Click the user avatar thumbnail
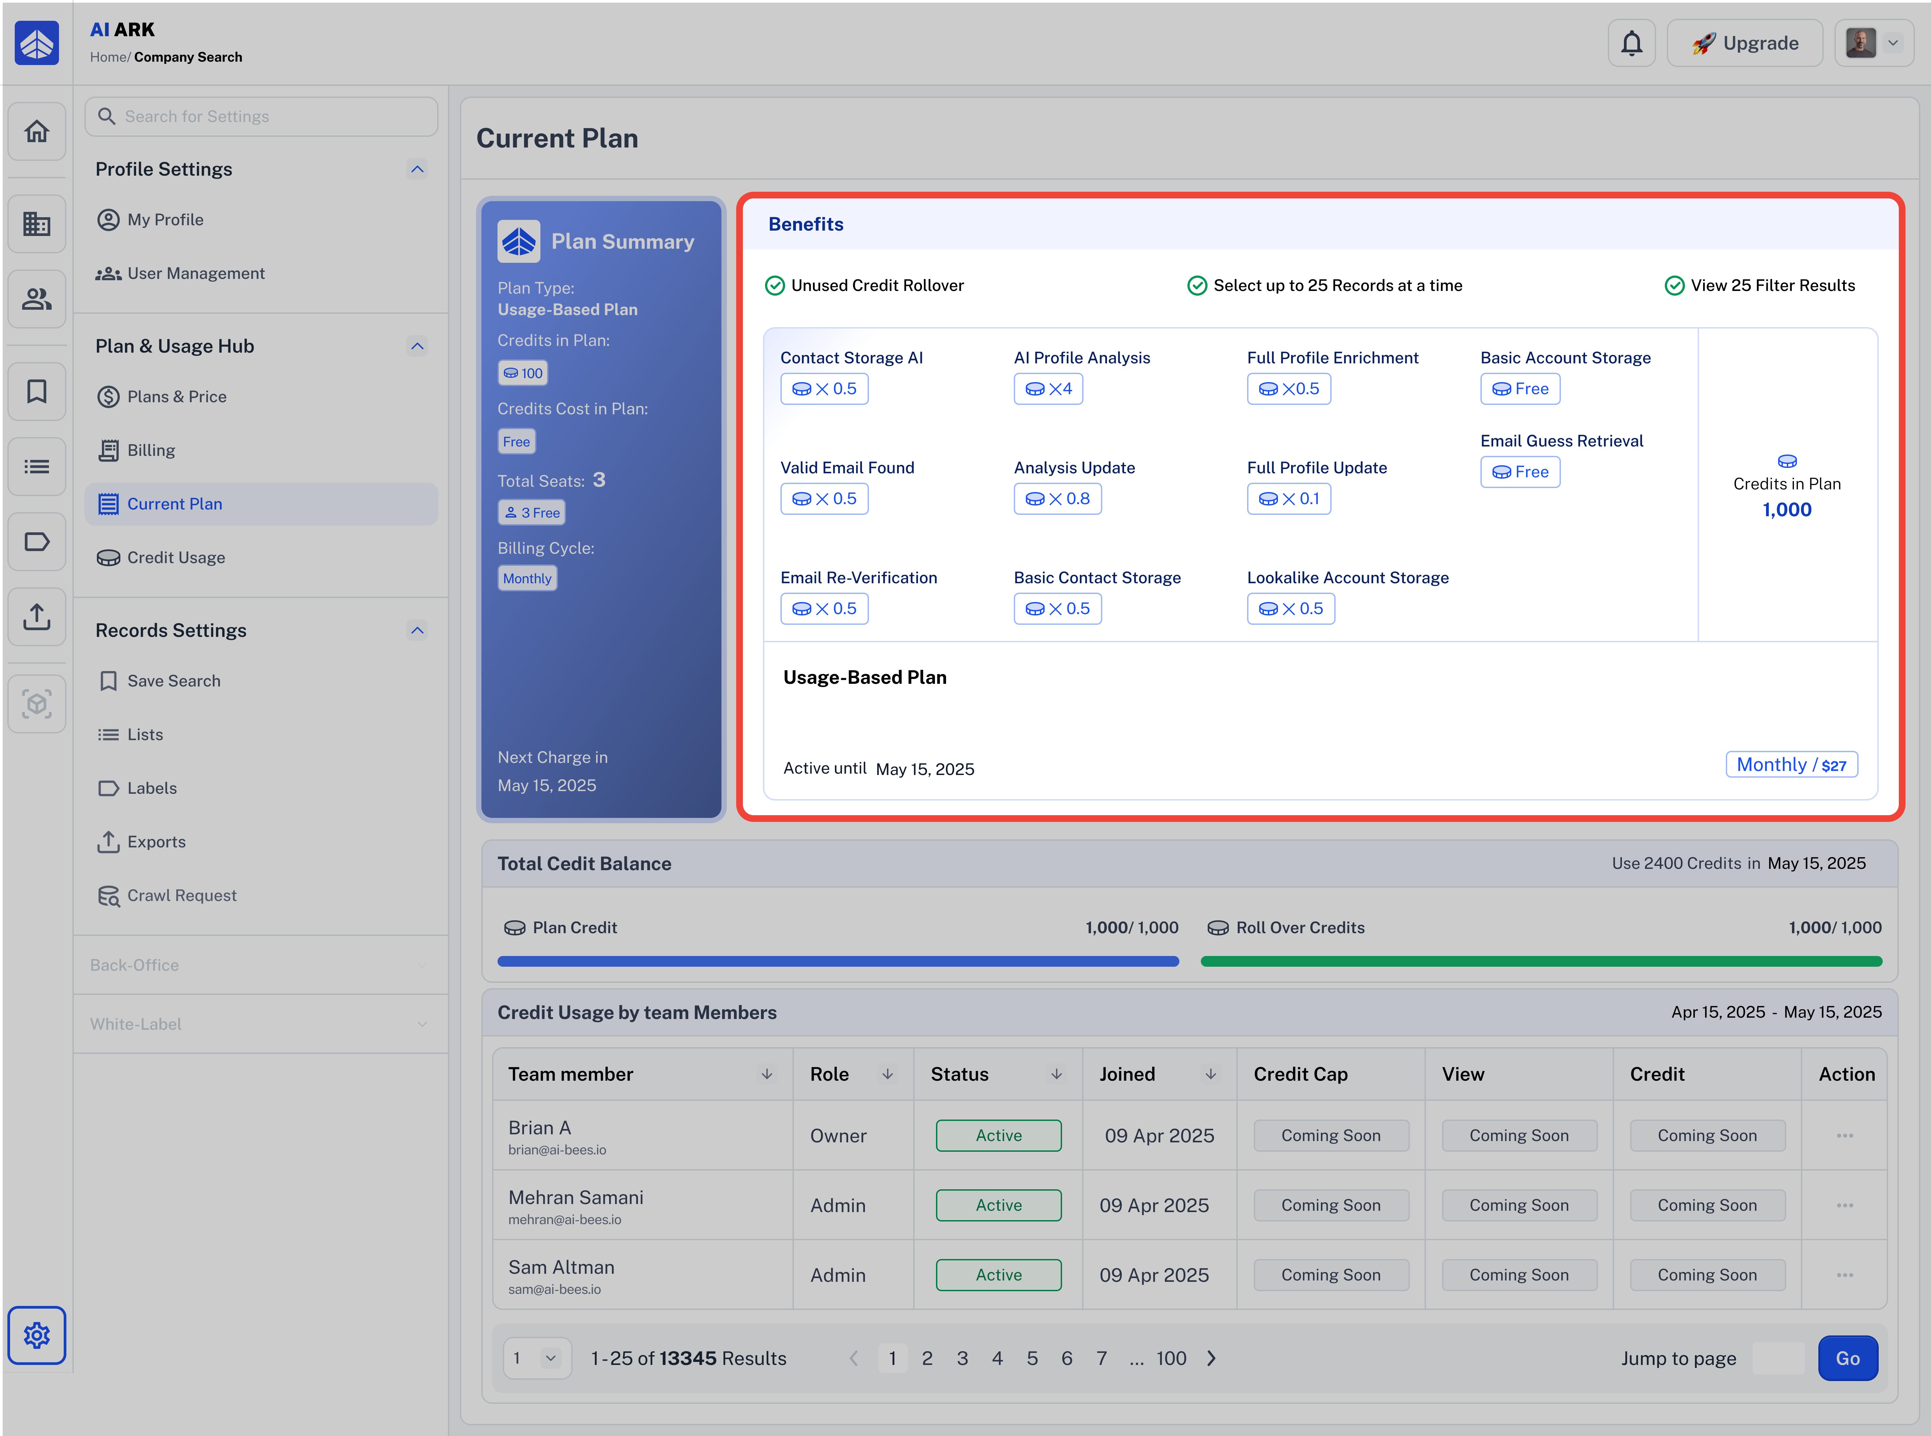 pyautogui.click(x=1861, y=43)
